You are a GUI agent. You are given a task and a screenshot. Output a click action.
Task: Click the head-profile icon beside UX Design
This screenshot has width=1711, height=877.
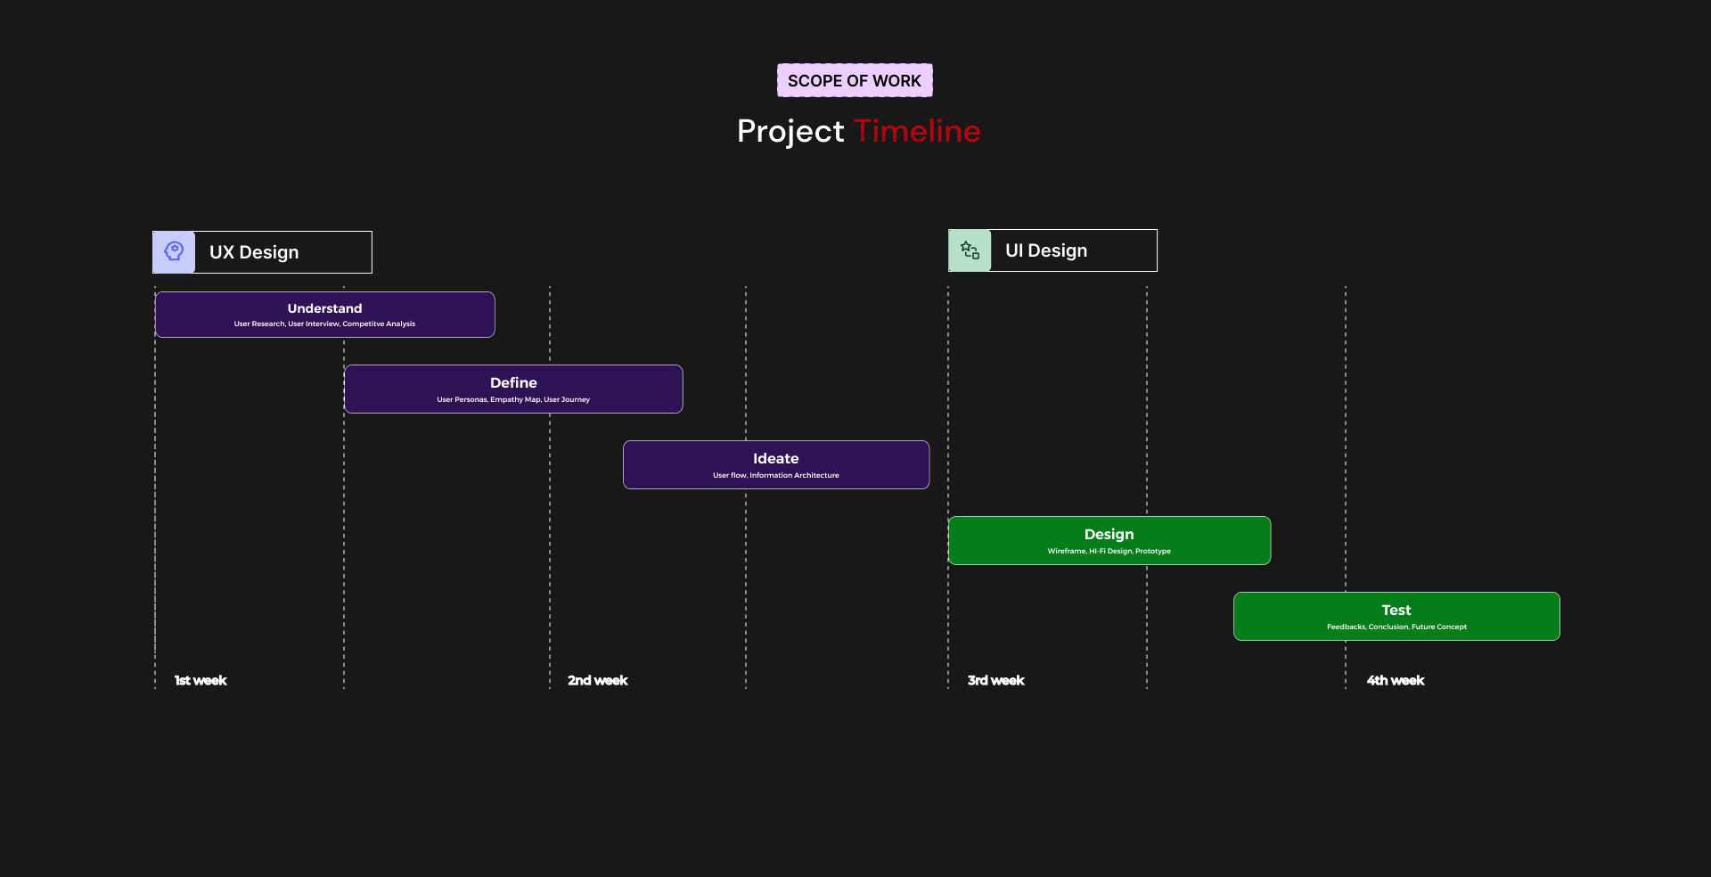click(x=175, y=251)
